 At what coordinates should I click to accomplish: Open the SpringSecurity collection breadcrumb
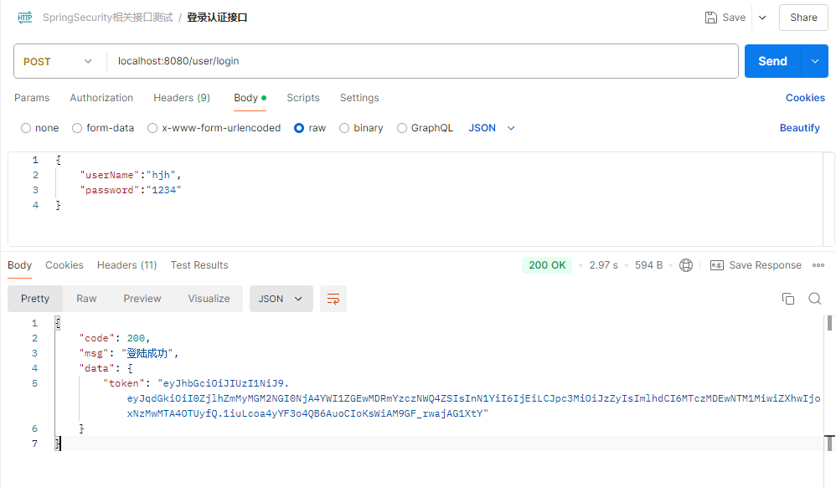[108, 18]
